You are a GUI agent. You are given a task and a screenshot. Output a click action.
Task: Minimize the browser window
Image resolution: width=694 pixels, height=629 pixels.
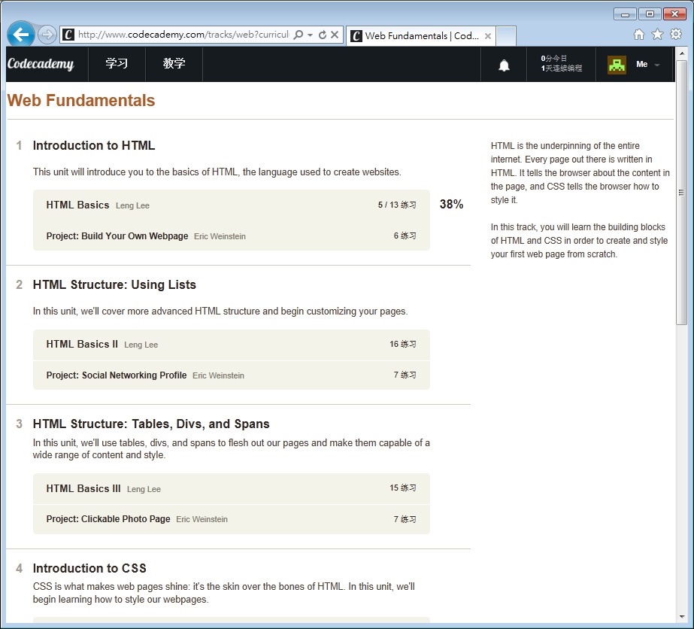click(x=625, y=14)
